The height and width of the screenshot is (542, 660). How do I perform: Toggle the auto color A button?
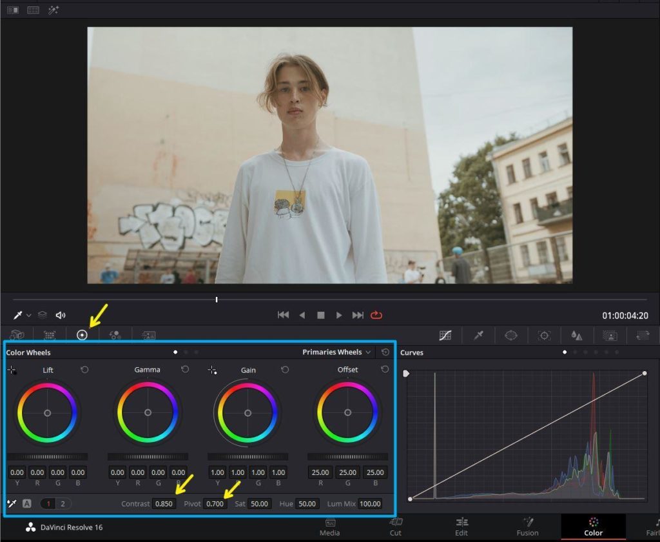27,503
